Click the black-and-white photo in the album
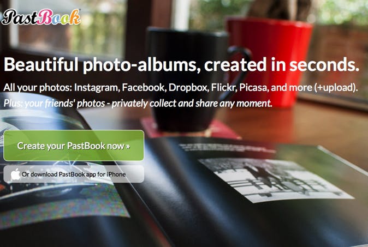The width and height of the screenshot is (368, 247). click(x=276, y=179)
